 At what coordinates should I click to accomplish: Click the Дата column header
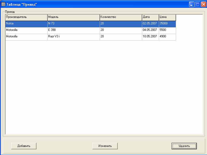pos(150,18)
